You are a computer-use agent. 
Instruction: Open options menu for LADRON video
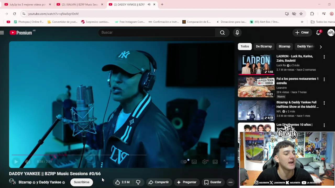[x=324, y=57]
